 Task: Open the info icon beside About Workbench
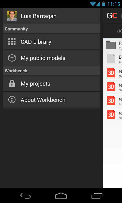pyautogui.click(x=12, y=100)
